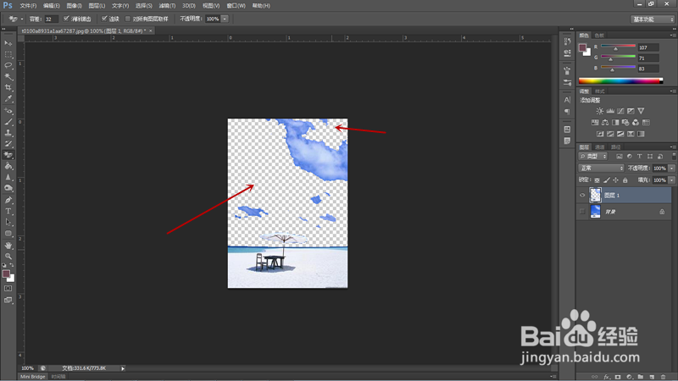Toggle the anti-alias checkbox

click(x=66, y=19)
